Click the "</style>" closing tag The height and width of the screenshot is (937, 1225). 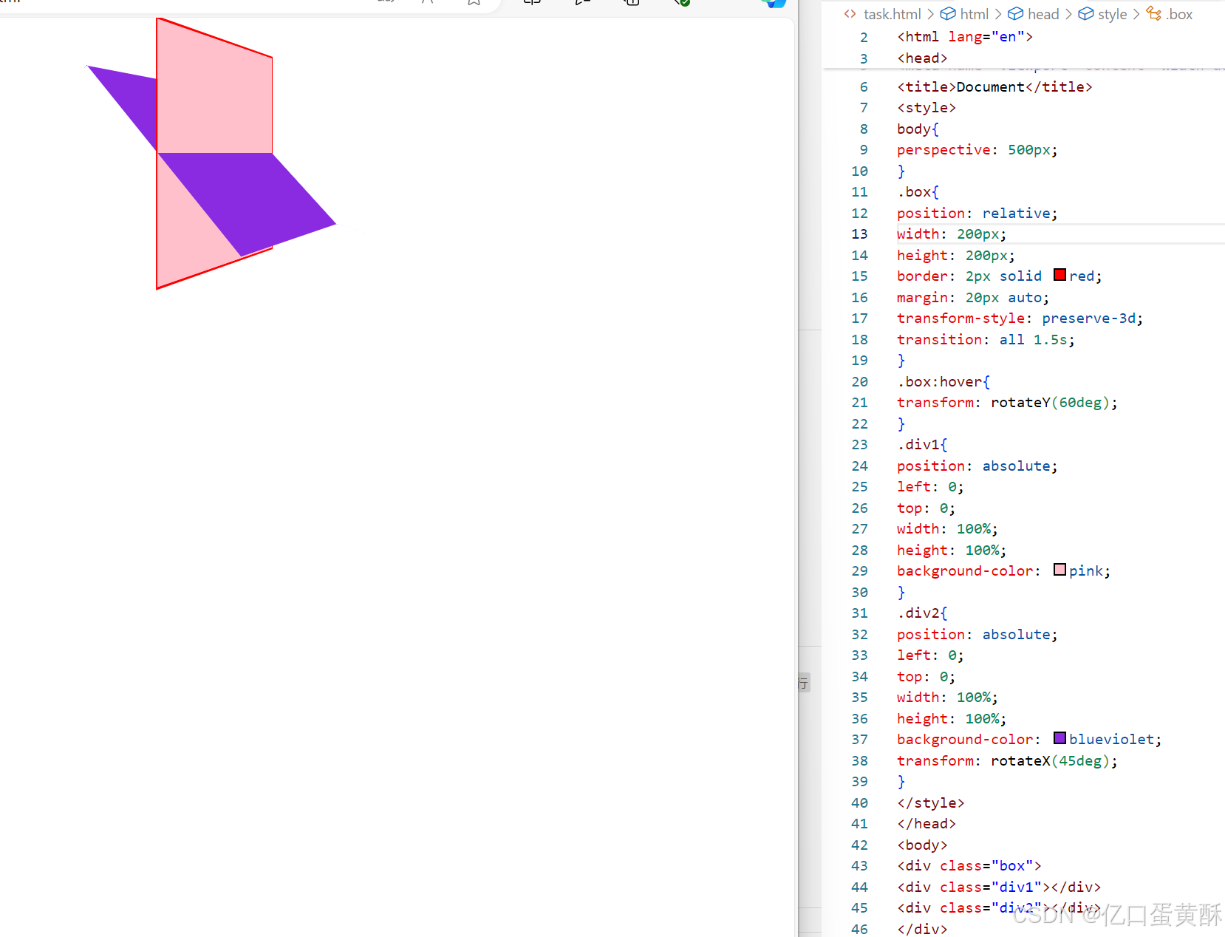point(931,803)
